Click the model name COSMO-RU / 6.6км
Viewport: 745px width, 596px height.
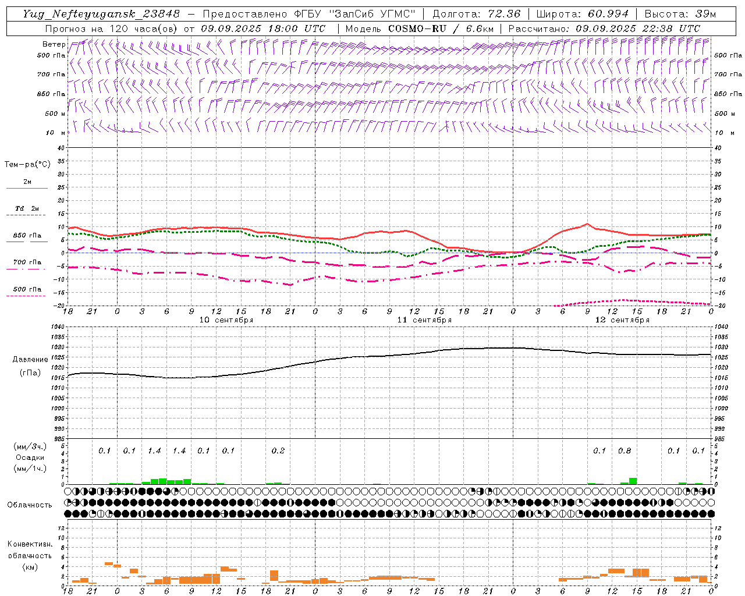(441, 29)
